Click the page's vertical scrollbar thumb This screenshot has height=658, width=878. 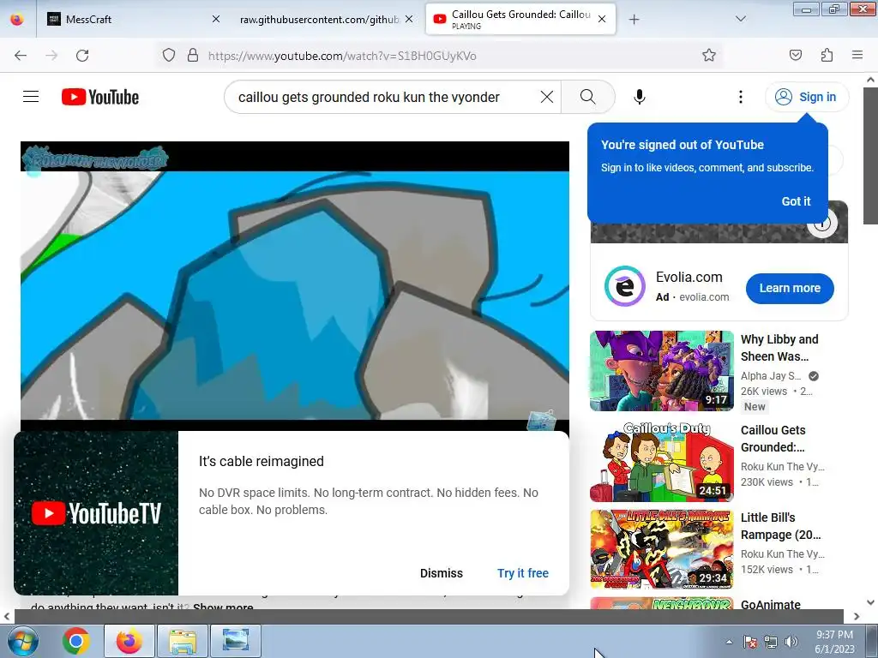point(871,155)
